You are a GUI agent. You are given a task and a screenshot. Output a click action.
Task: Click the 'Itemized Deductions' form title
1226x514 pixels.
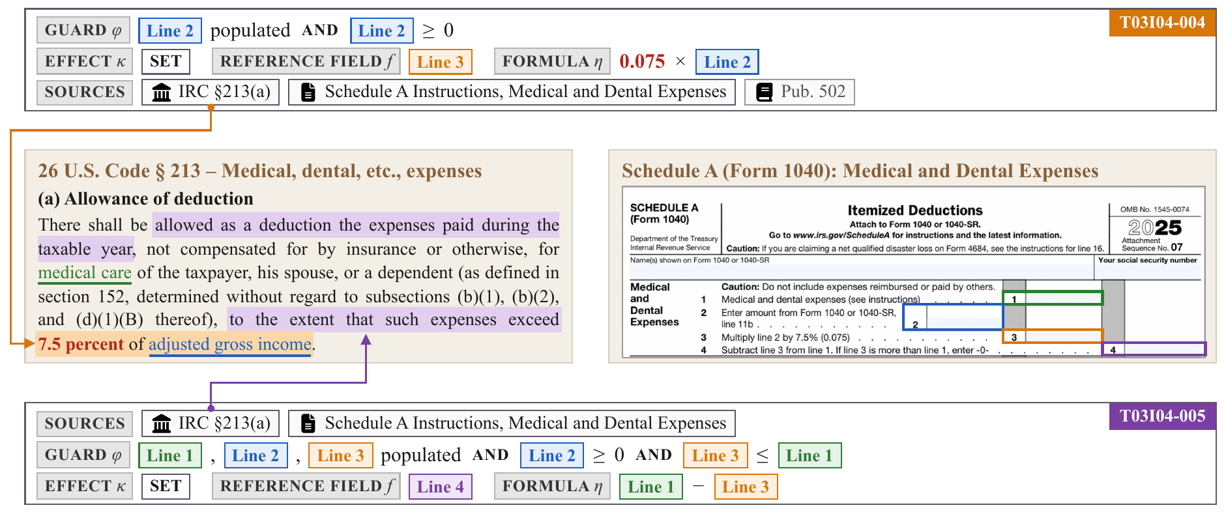pyautogui.click(x=914, y=210)
